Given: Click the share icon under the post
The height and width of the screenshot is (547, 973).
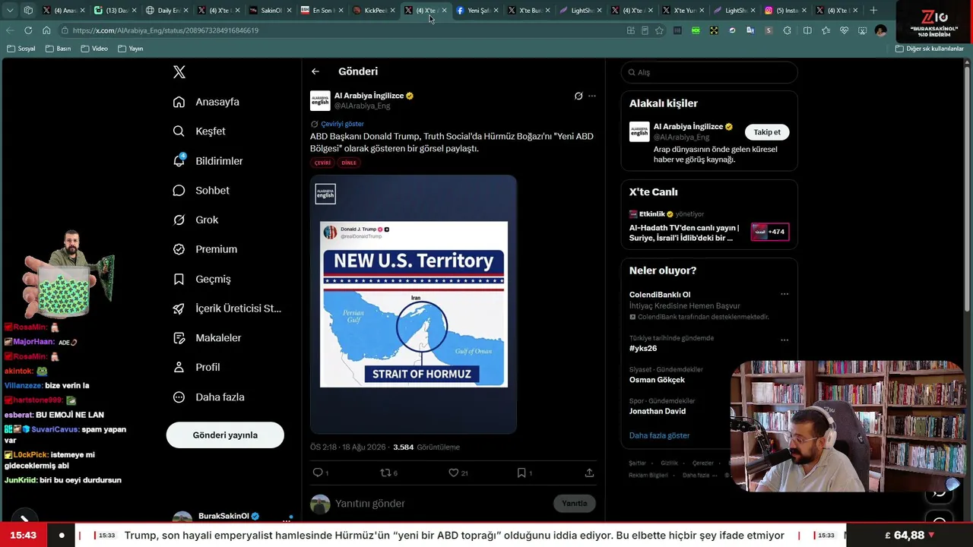Looking at the screenshot, I should [589, 473].
